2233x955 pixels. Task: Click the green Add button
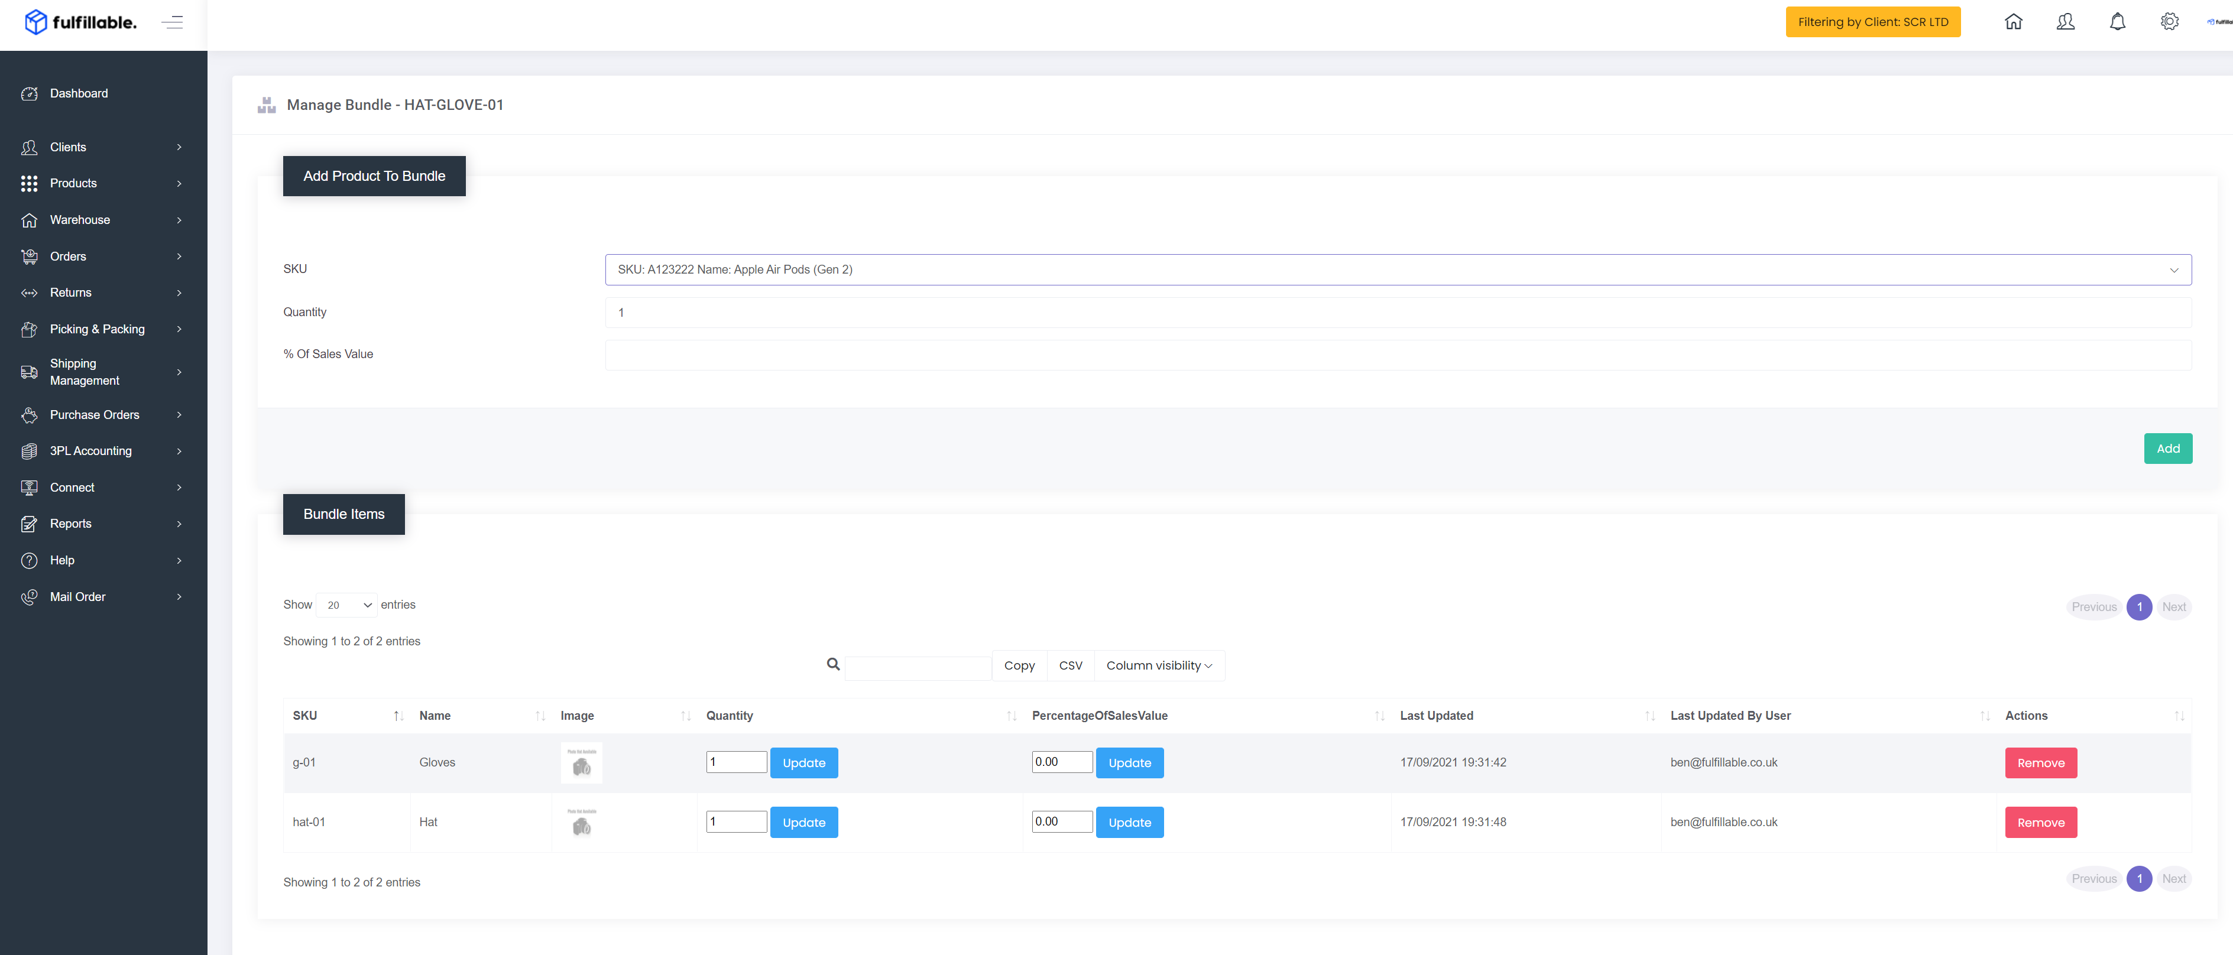click(x=2167, y=449)
